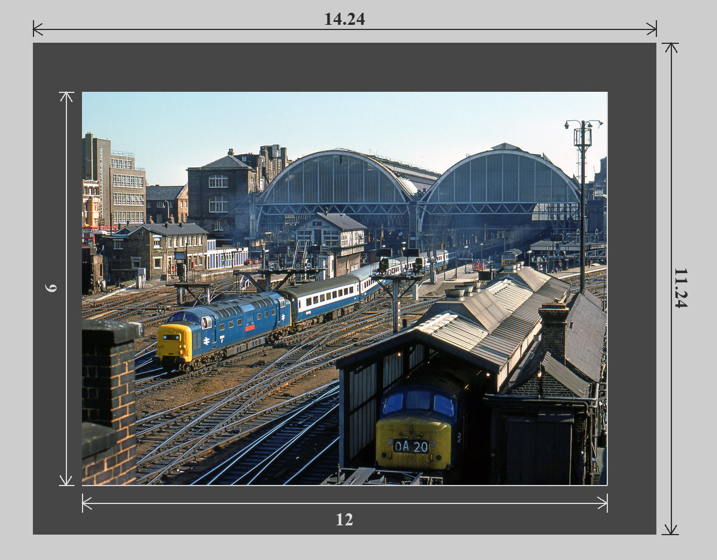The image size is (717, 560).
Task: Click the OA 20 headcode on locomotive
Action: click(411, 446)
